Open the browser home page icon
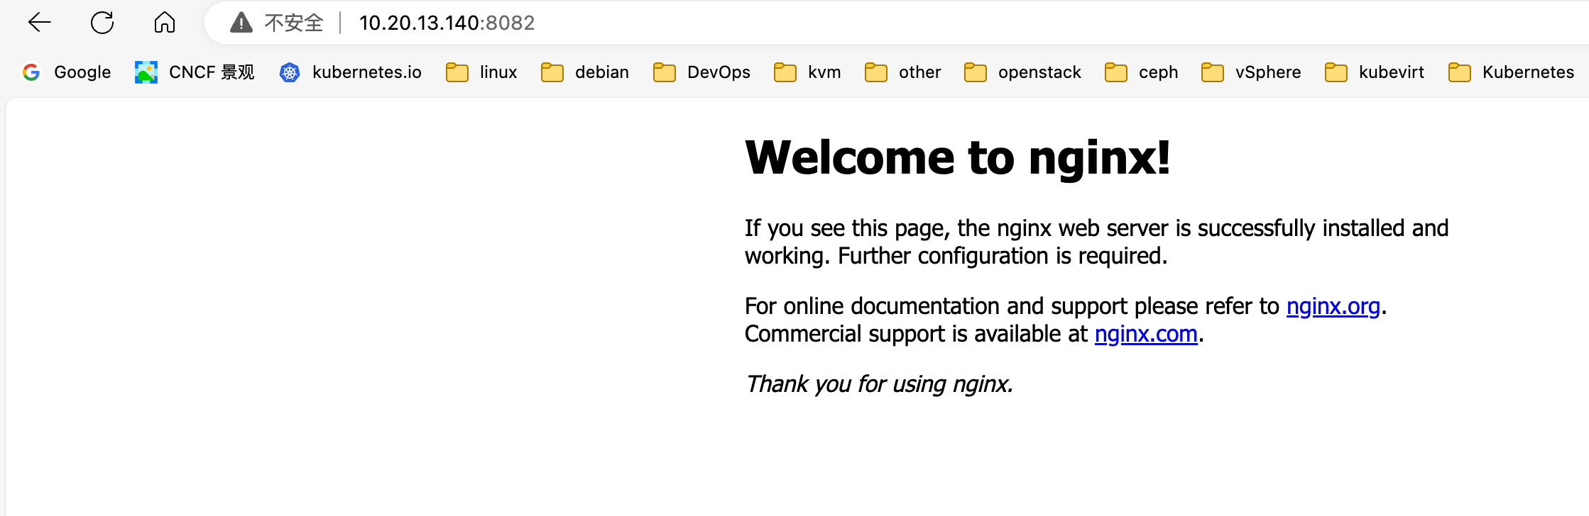The image size is (1589, 516). [165, 23]
